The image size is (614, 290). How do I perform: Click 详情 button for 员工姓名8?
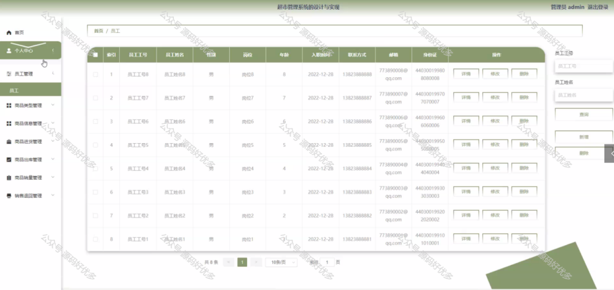[x=466, y=74]
